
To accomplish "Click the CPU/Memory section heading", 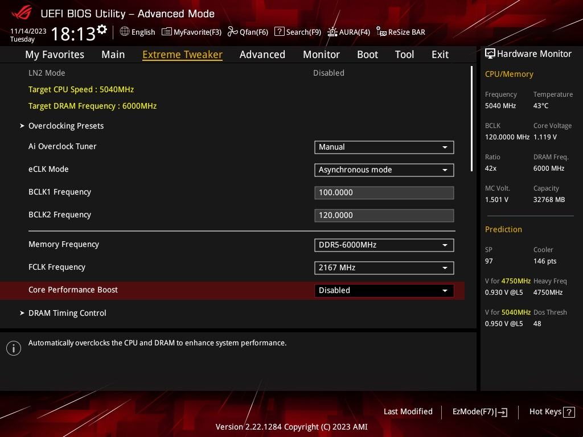I will [509, 75].
